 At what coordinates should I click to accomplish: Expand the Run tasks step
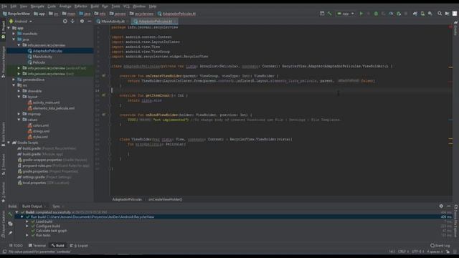coord(27,235)
